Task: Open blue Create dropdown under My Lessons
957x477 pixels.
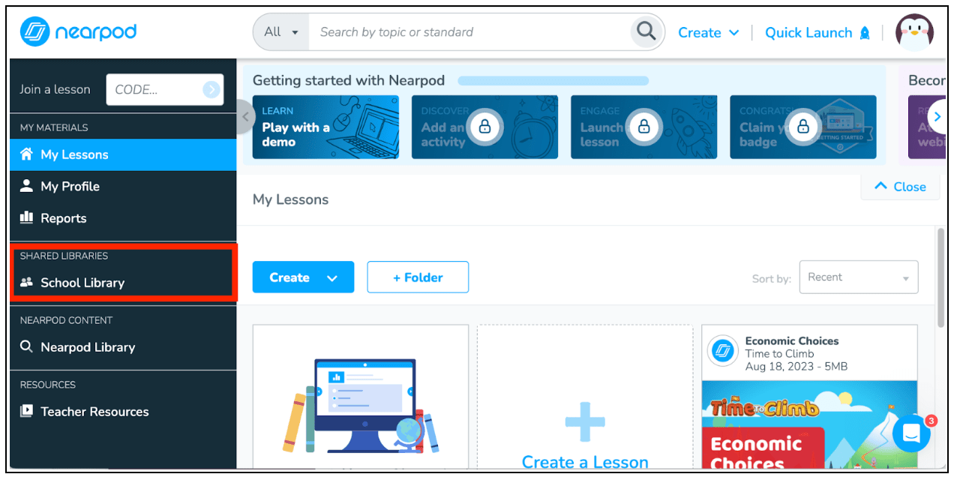Action: point(304,277)
